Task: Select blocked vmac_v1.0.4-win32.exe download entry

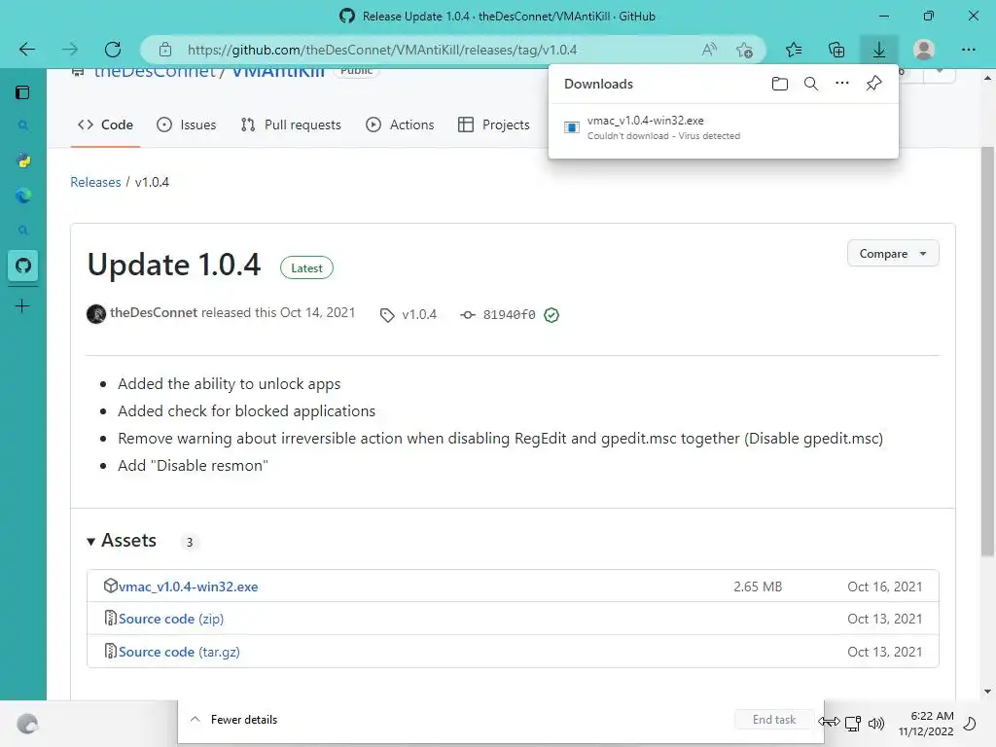Action: coord(723,127)
